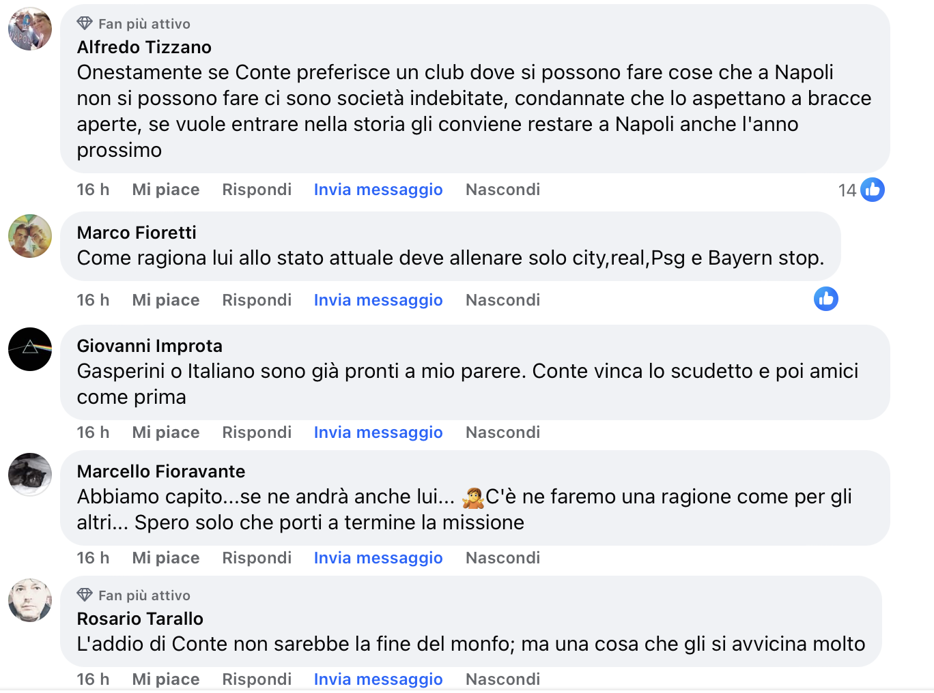Click like reaction icon on Marco's comment
This screenshot has width=934, height=693.
(x=825, y=299)
